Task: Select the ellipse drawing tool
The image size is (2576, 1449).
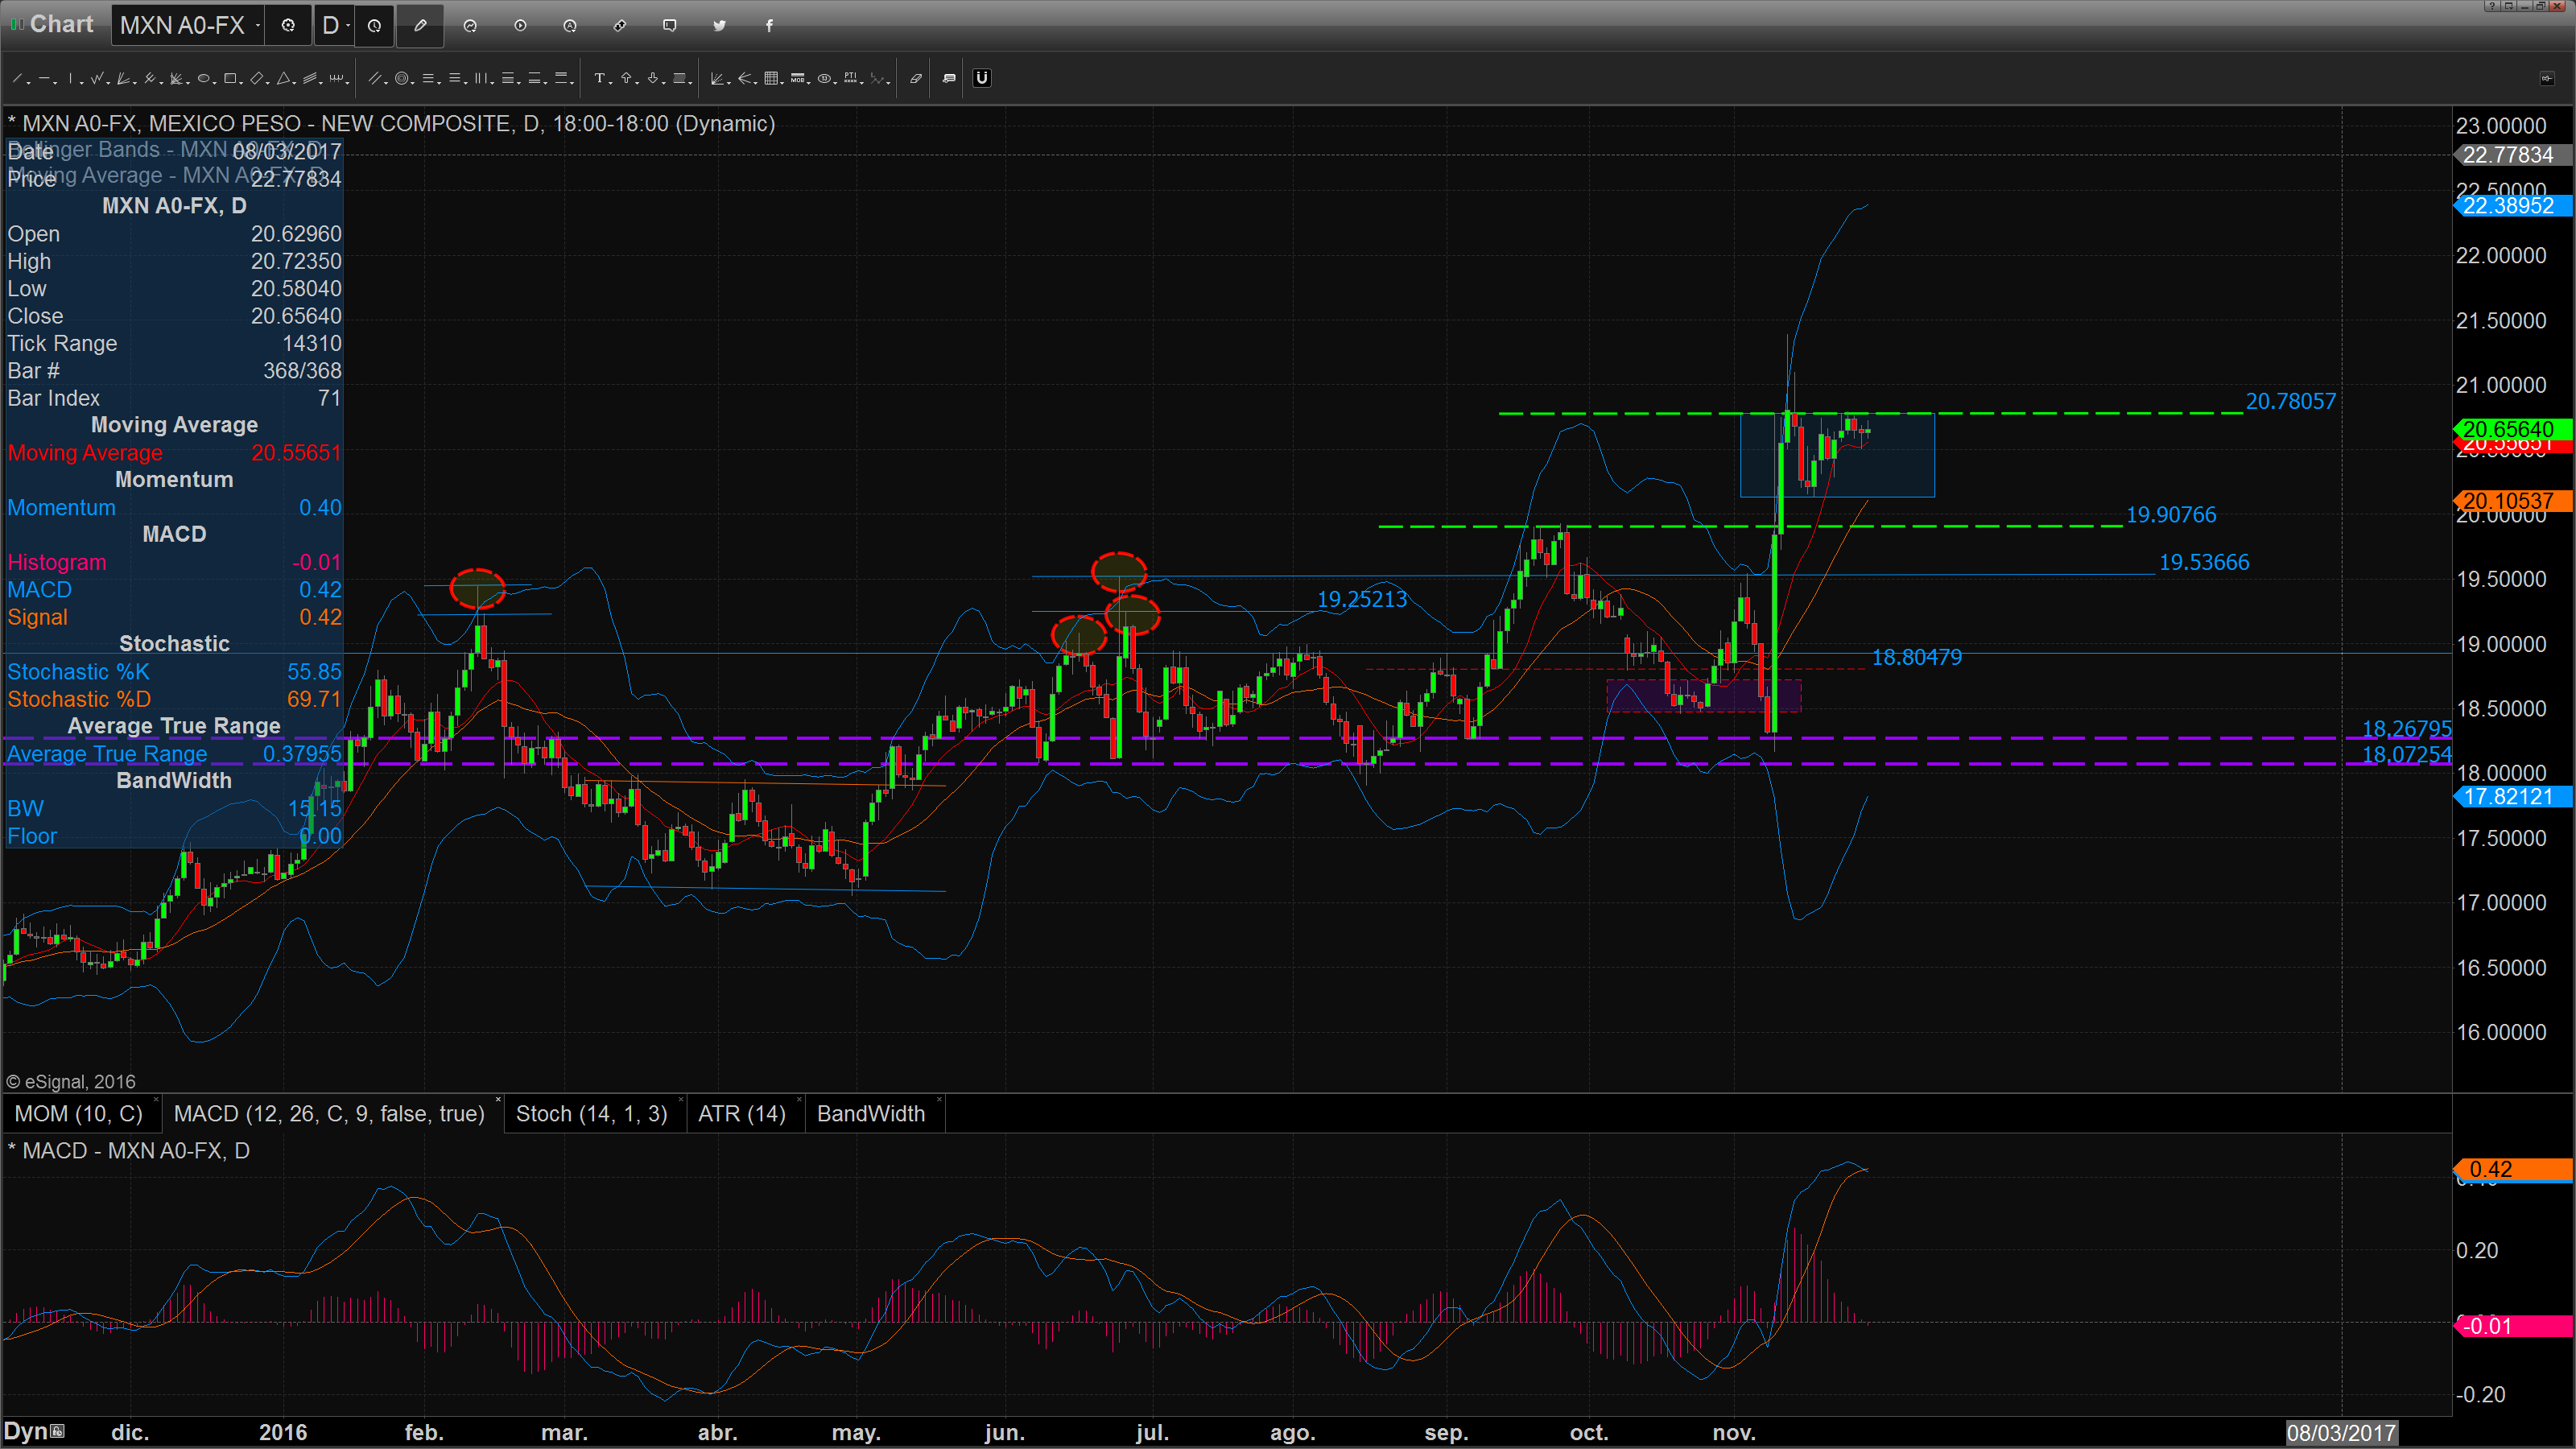Action: pyautogui.click(x=203, y=78)
